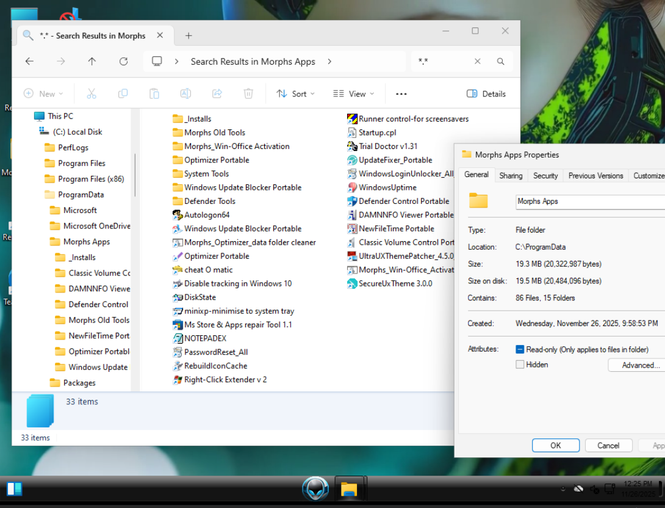
Task: Toggle the Read-only attribute checkbox
Action: pyautogui.click(x=520, y=349)
